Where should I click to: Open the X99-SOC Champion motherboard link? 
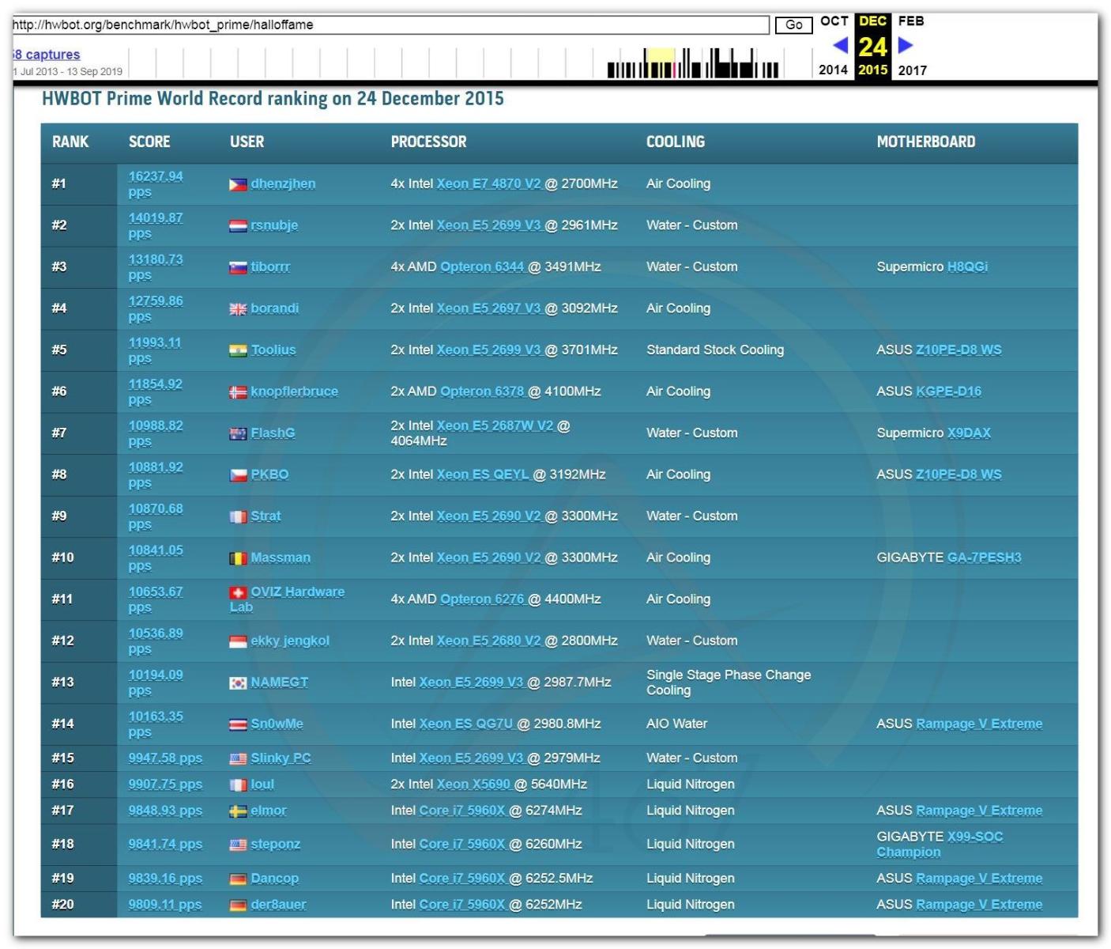(x=940, y=845)
